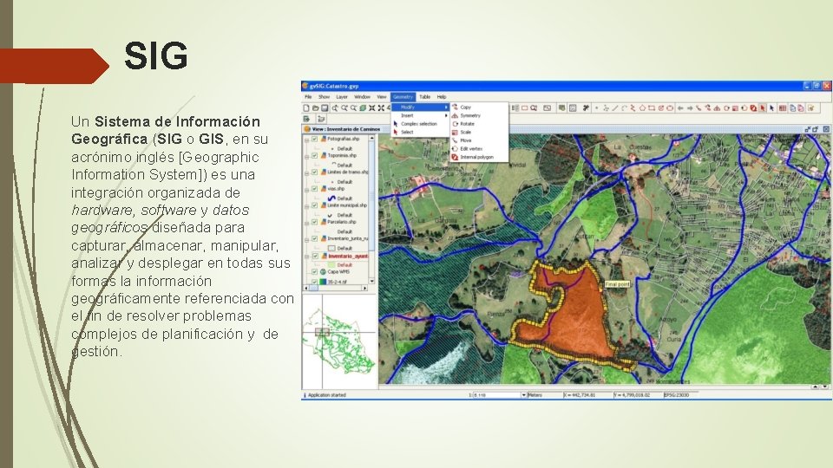Click the red table columns toolbar icon
The width and height of the screenshot is (833, 468).
tap(783, 107)
